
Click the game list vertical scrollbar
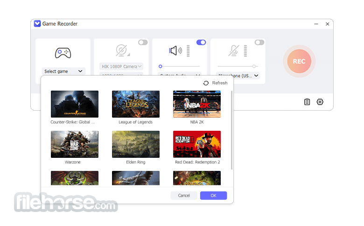231,130
